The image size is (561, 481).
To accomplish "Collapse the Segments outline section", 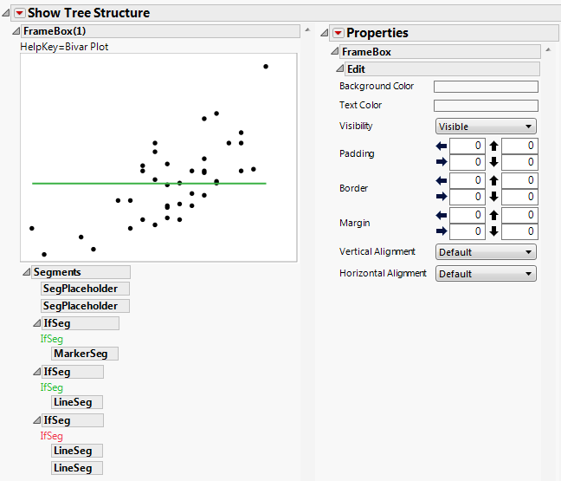I will pos(26,272).
